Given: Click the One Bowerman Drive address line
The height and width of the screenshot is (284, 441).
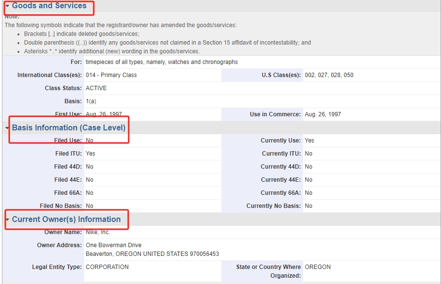Looking at the screenshot, I should (x=114, y=245).
